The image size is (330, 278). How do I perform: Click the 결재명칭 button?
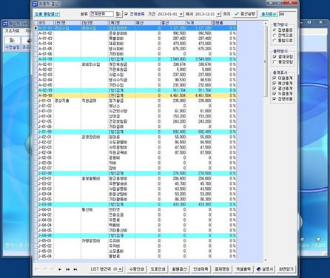222,269
